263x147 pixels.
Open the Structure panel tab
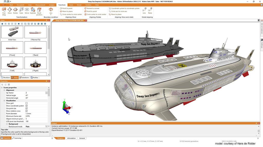click(x=5, y=77)
